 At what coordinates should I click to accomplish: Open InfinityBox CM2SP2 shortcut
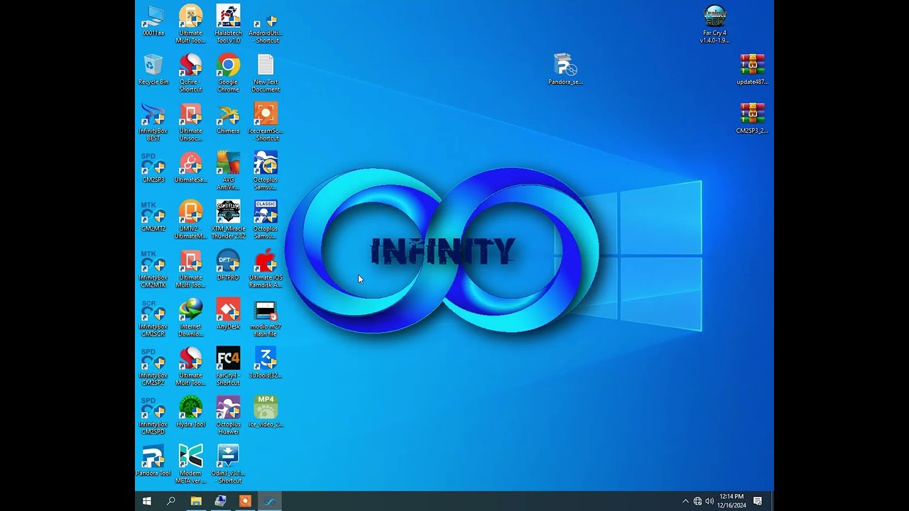coord(153,366)
